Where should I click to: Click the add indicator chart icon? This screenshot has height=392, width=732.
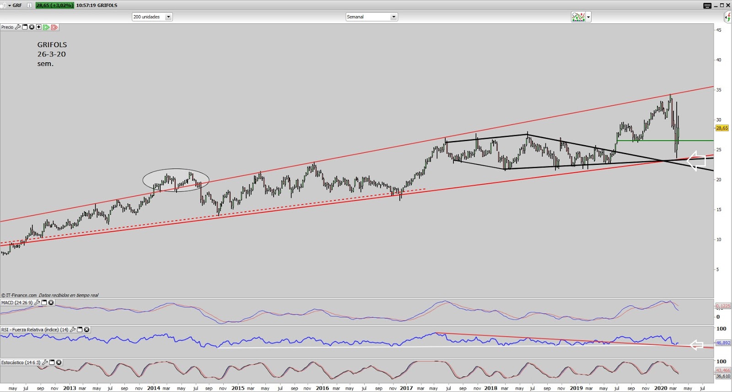578,17
